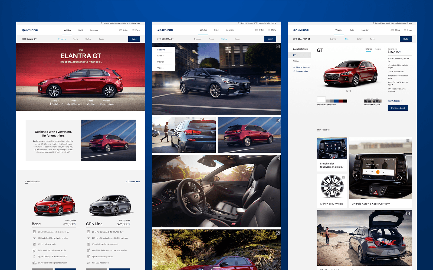433x270 pixels.
Task: Select Gallery tab on Gallery page
Action: coord(224,39)
